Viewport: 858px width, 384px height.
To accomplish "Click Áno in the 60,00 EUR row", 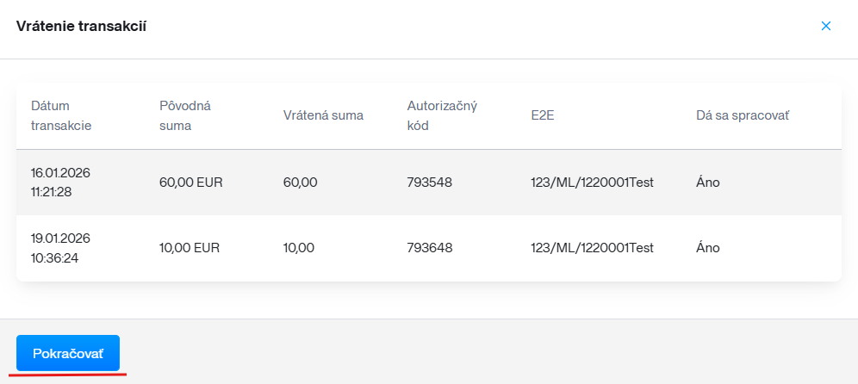I will [x=708, y=183].
